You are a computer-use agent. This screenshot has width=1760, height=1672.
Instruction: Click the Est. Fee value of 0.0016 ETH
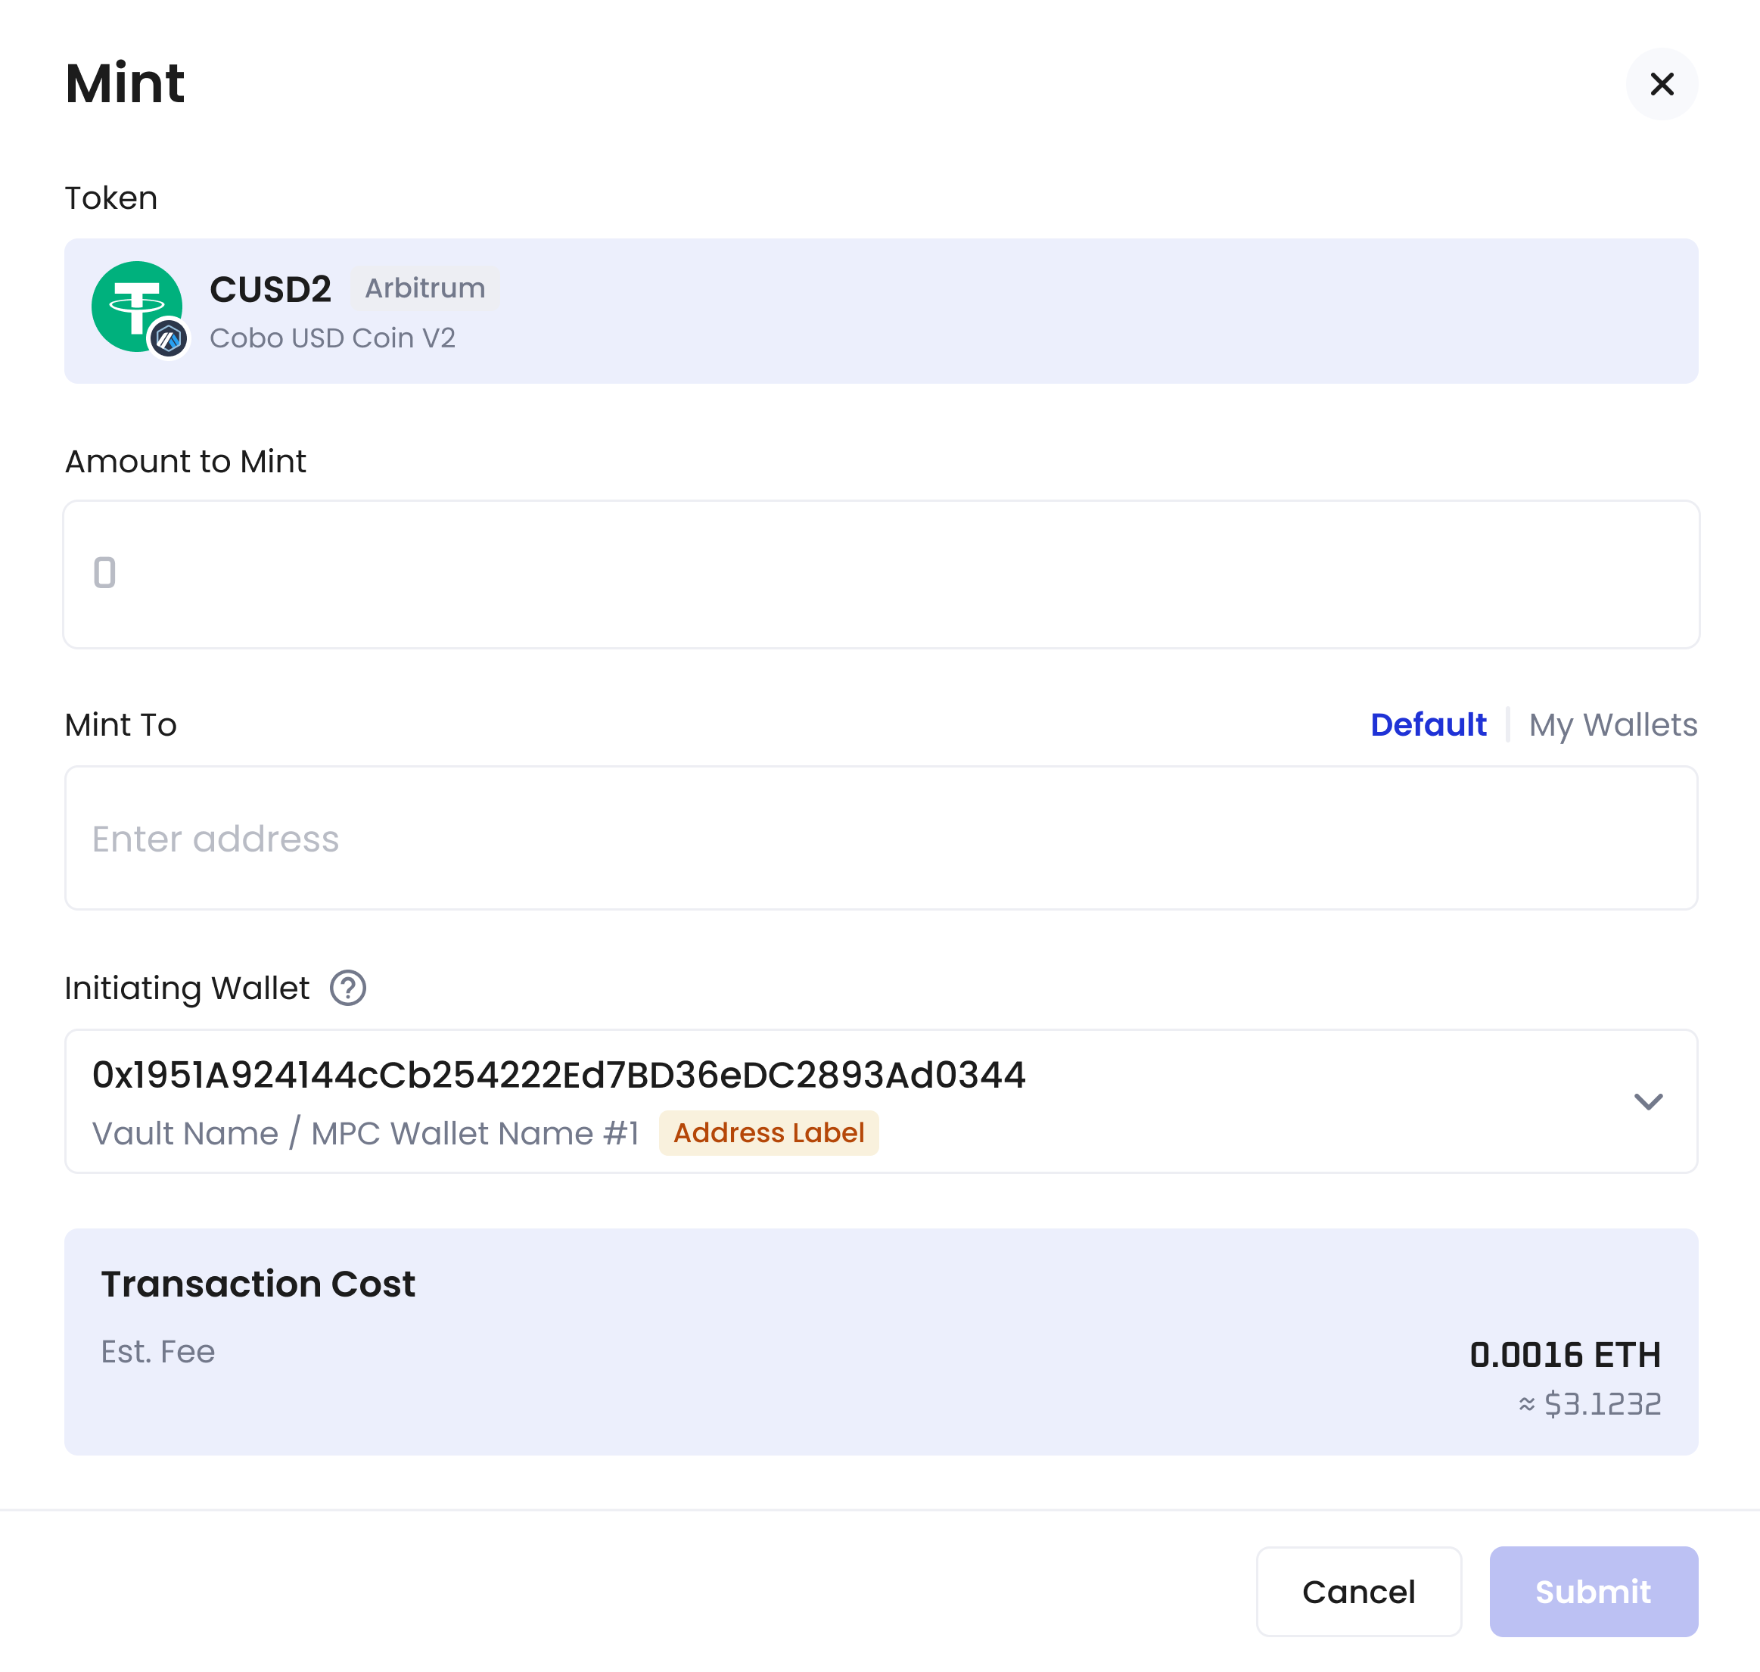[1566, 1355]
